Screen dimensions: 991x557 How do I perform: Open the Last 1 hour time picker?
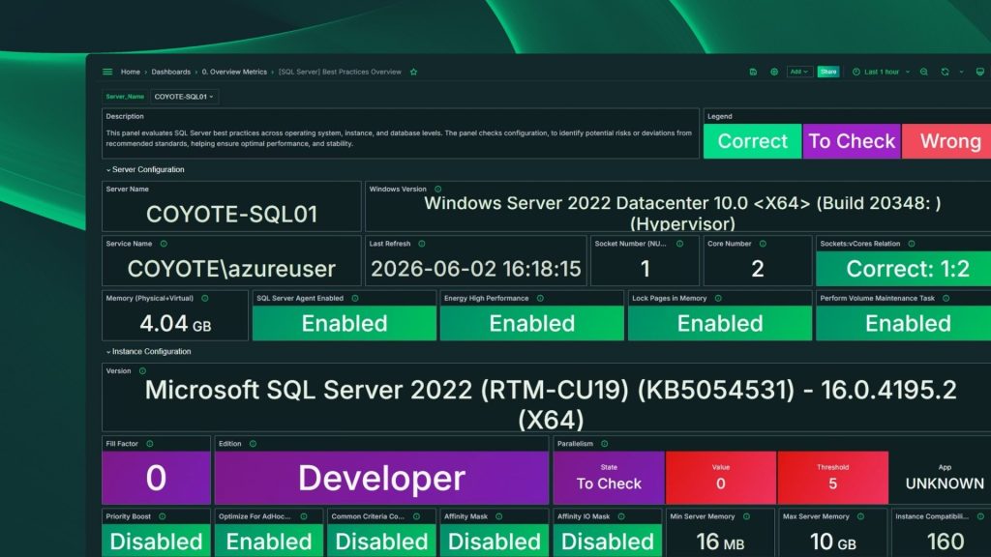tap(881, 72)
